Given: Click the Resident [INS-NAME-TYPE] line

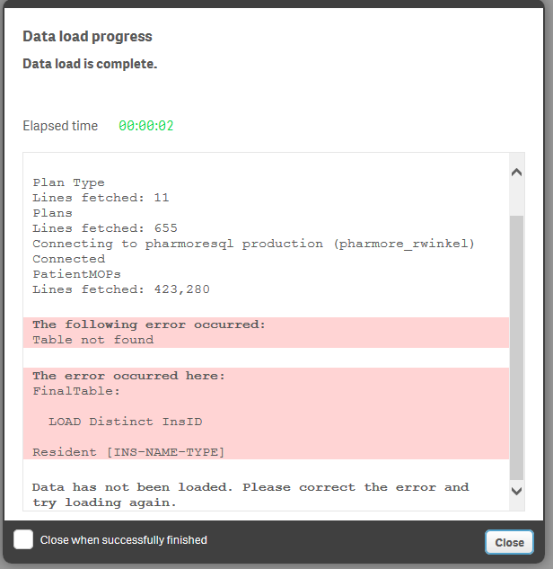Looking at the screenshot, I should point(128,451).
